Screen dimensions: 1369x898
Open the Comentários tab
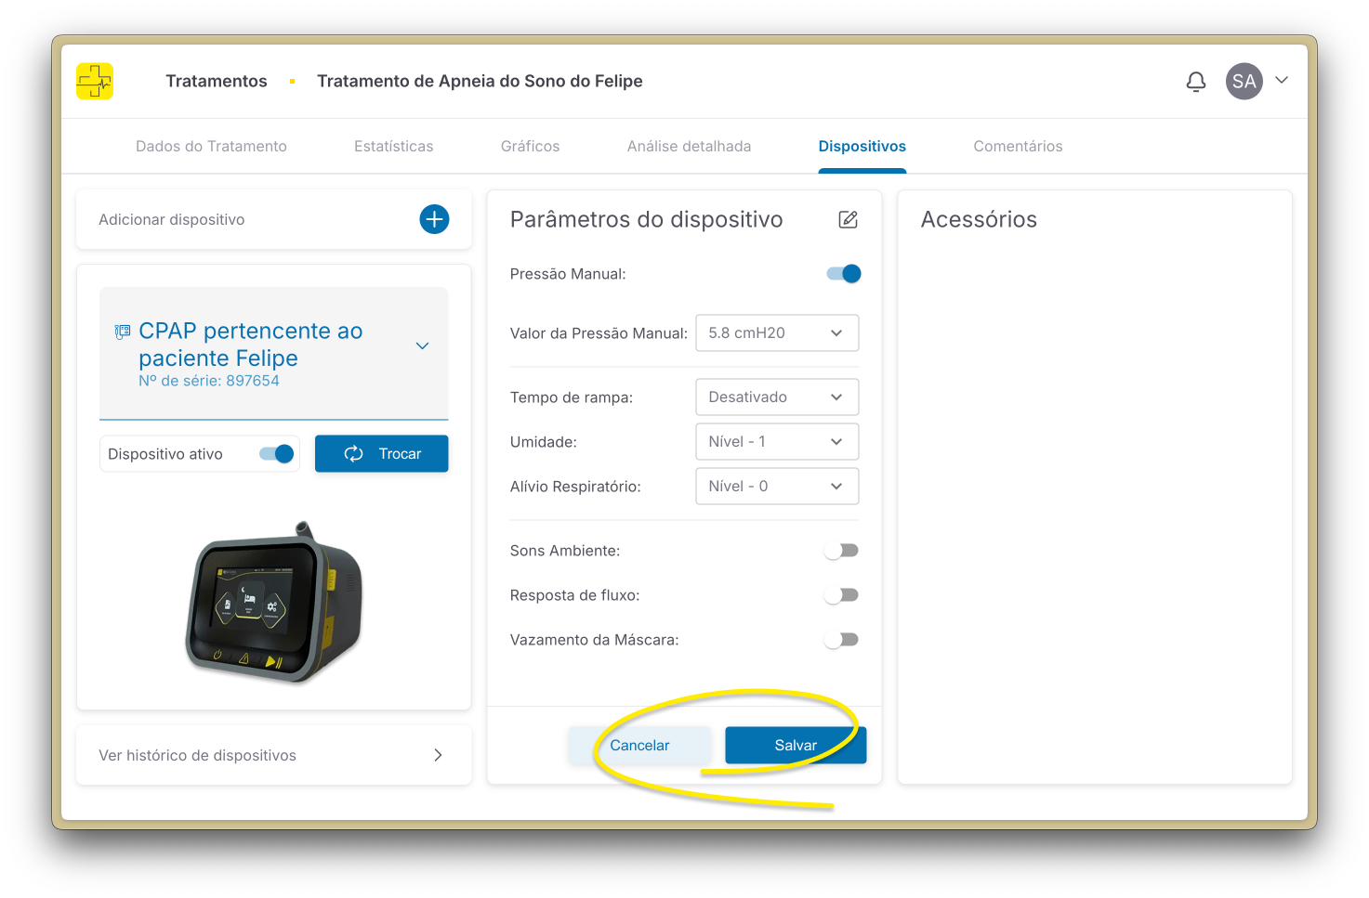pos(1018,146)
